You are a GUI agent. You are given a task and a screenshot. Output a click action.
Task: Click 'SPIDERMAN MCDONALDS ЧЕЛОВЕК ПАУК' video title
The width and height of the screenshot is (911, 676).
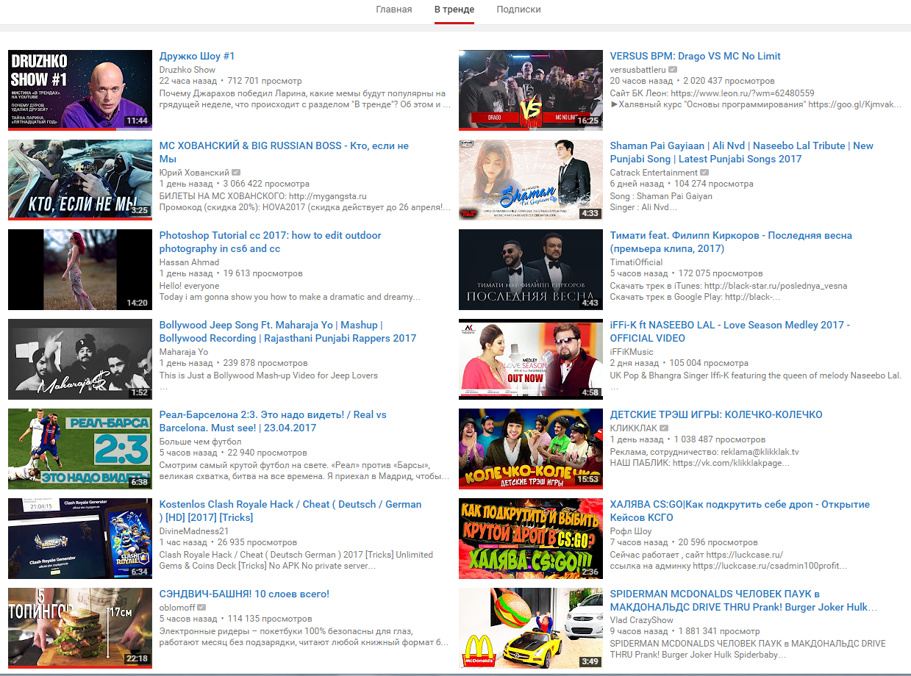[744, 600]
